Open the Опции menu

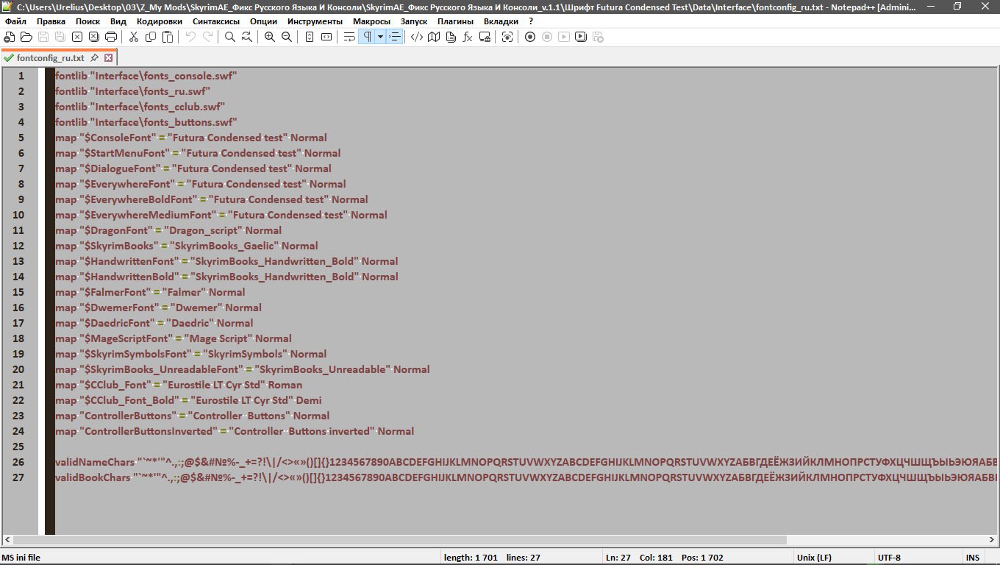point(263,21)
